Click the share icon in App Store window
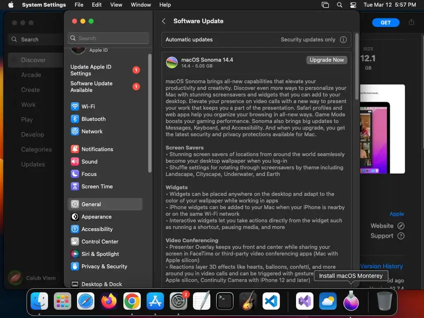Image resolution: width=424 pixels, height=318 pixels. click(x=411, y=22)
